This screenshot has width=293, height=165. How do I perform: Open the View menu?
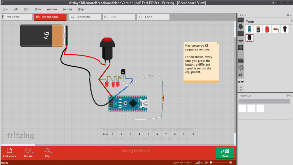click(x=38, y=9)
